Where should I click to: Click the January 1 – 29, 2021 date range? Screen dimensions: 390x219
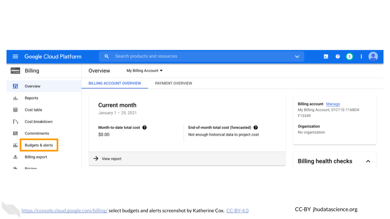(x=117, y=113)
